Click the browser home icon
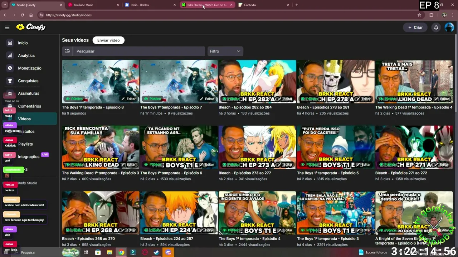 click(31, 15)
